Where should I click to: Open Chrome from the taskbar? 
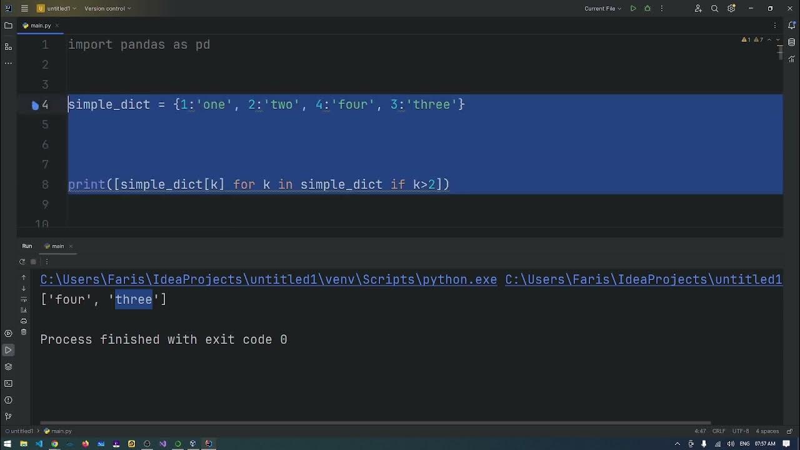coord(54,444)
